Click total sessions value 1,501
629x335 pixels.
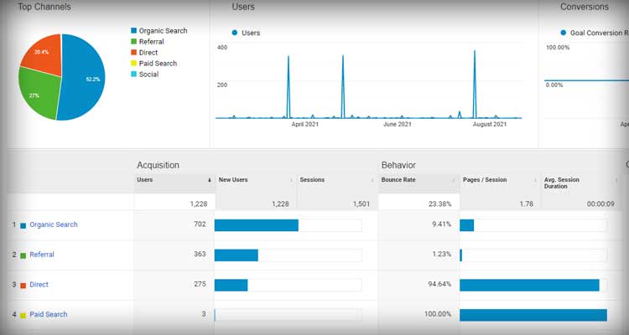(x=361, y=204)
